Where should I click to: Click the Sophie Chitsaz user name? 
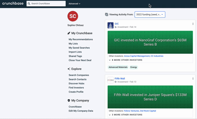pos(75,25)
